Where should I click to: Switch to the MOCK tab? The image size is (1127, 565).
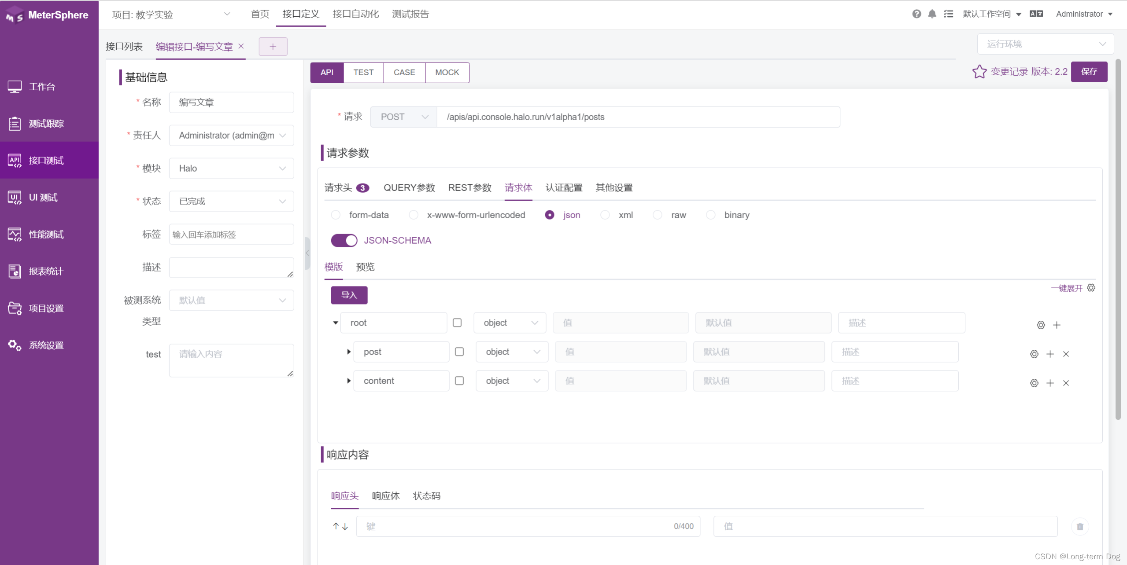tap(447, 73)
